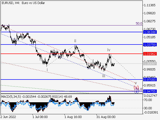The height and width of the screenshot is (120, 160).
Task: Click the 0.012747 MACD scale value
Action: pyautogui.click(x=150, y=96)
